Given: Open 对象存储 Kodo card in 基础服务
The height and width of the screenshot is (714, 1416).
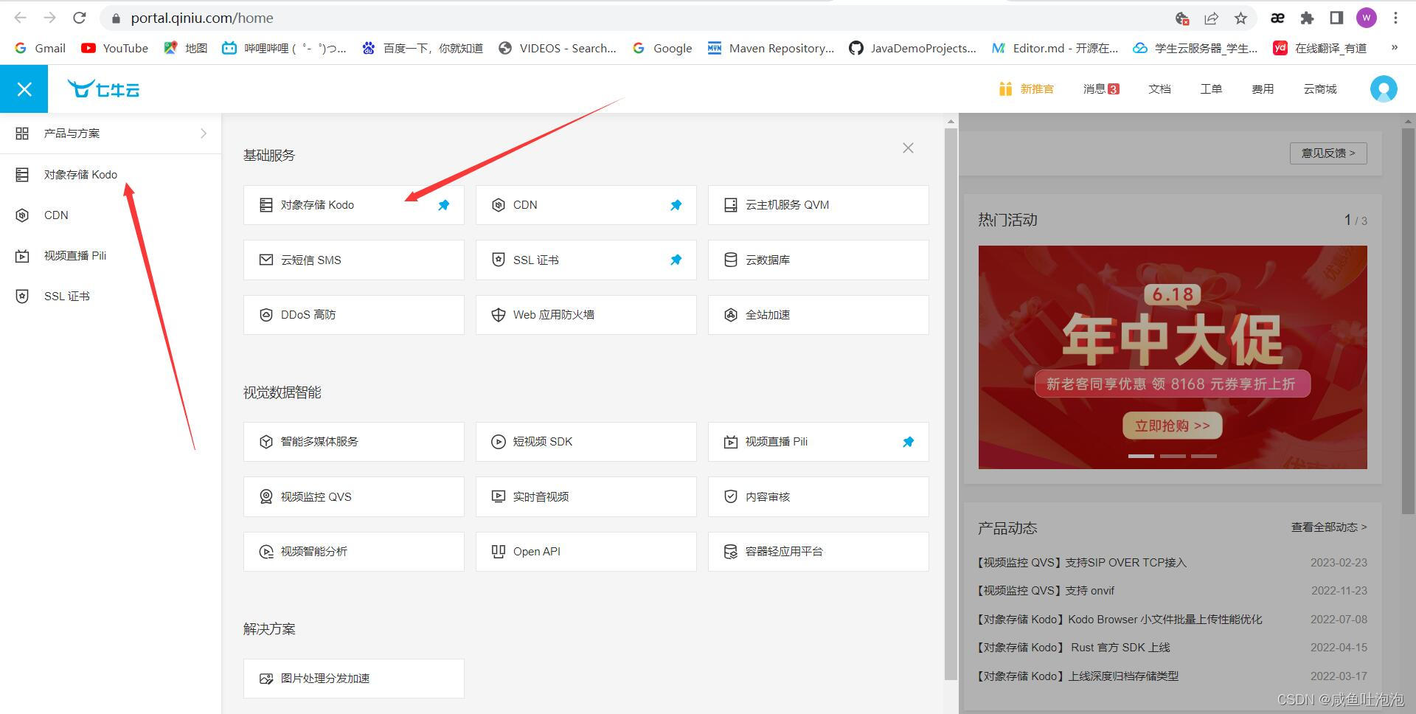Looking at the screenshot, I should (x=353, y=205).
